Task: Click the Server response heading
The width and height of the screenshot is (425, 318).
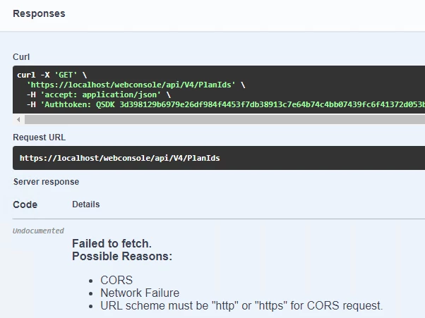Action: (x=46, y=182)
